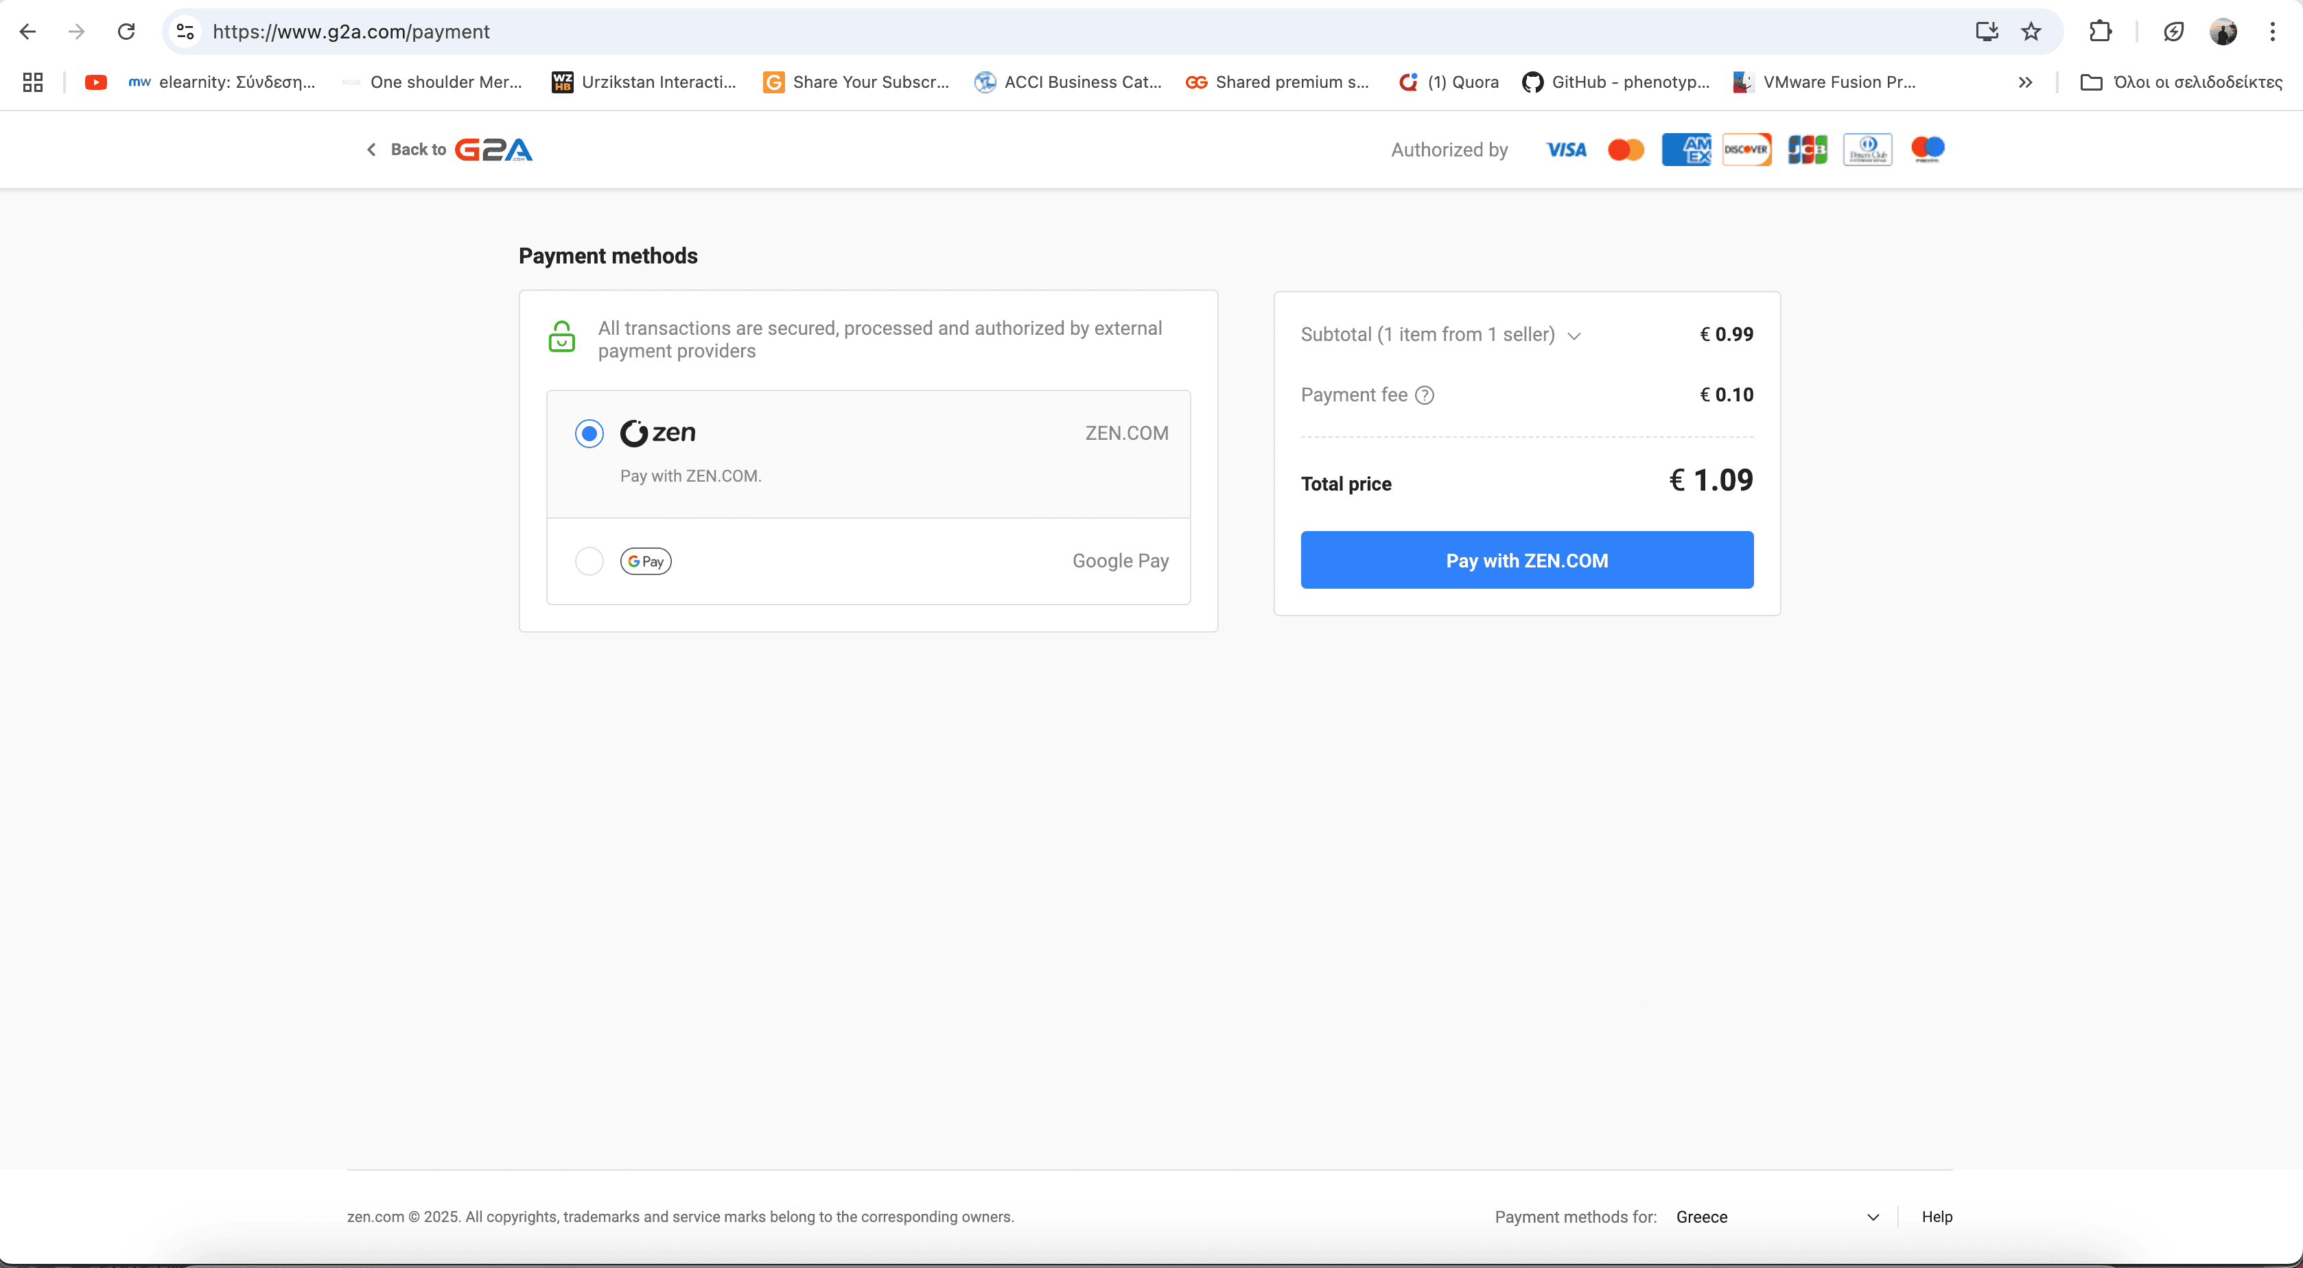Open the Greece country dropdown
2303x1268 pixels.
click(x=1777, y=1217)
